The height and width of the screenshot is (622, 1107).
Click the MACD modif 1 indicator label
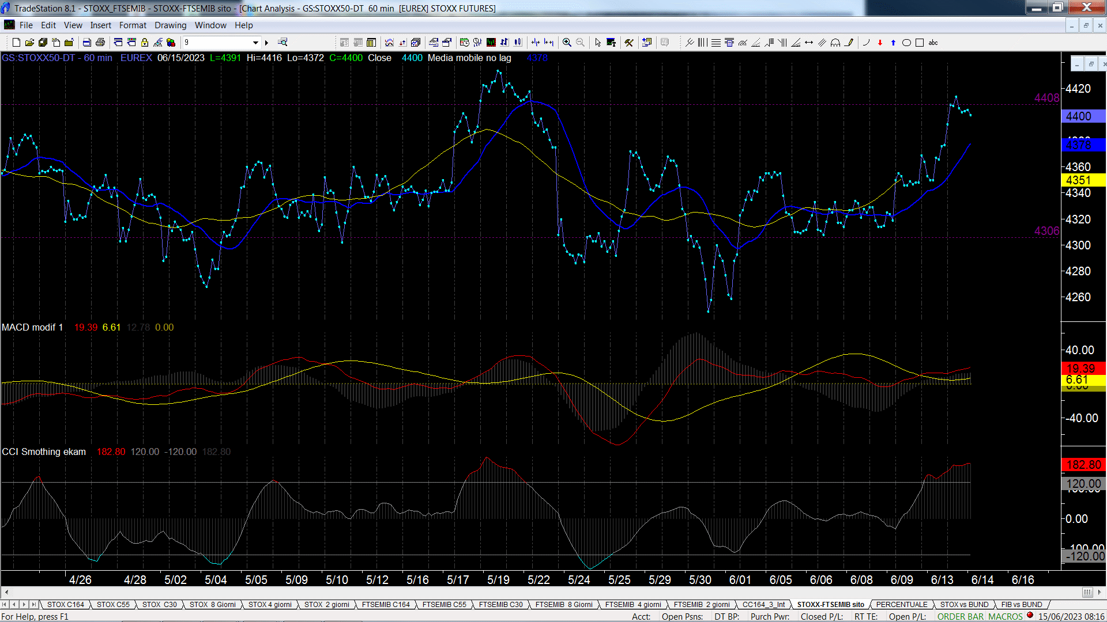tap(32, 327)
